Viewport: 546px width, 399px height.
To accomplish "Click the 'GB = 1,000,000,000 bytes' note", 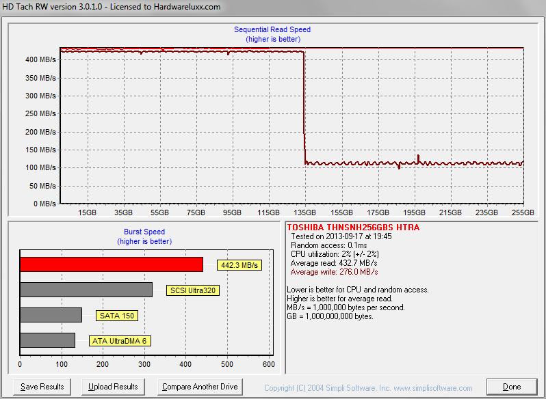I will pyautogui.click(x=330, y=316).
